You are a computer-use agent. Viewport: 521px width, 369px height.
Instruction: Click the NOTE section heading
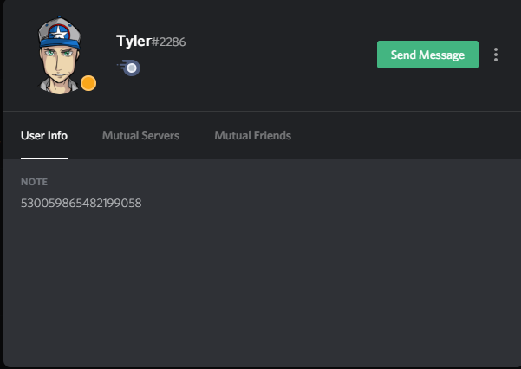34,182
